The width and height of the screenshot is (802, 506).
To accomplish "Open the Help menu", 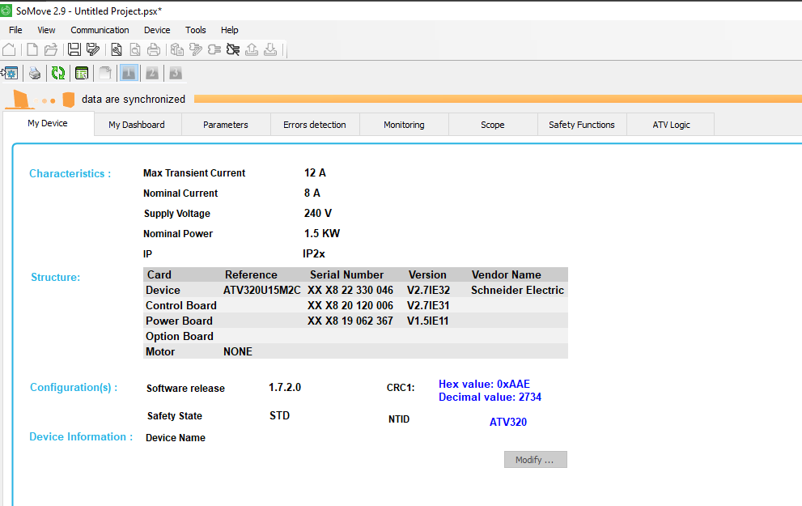I will (230, 30).
